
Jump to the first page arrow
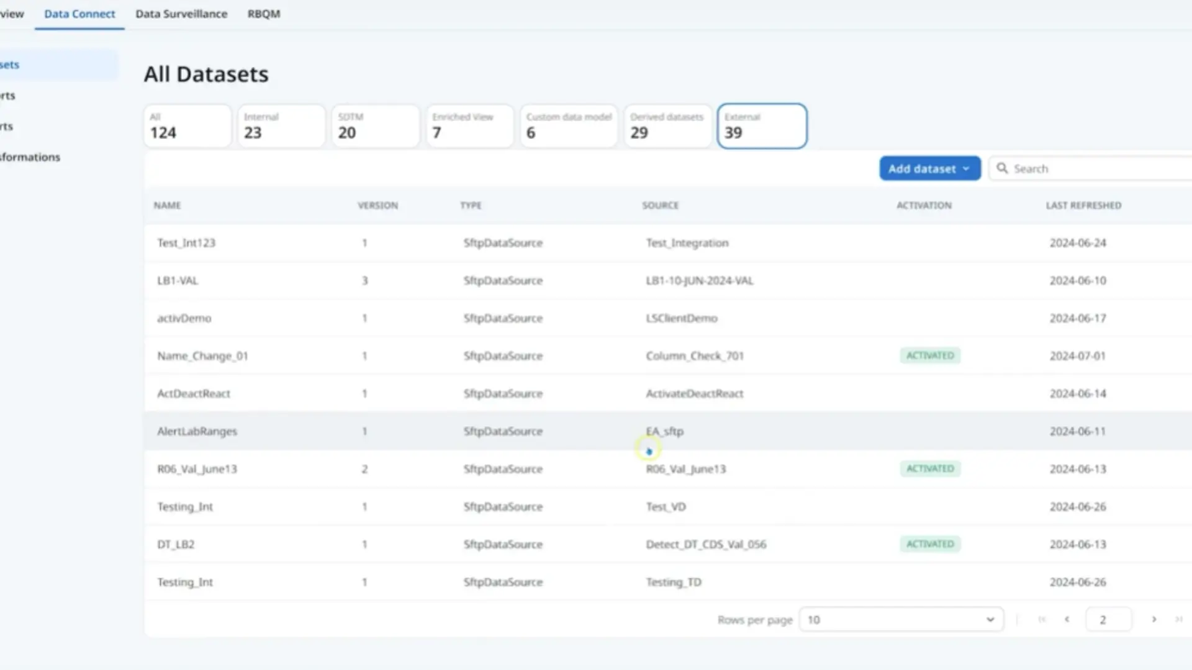coord(1042,619)
